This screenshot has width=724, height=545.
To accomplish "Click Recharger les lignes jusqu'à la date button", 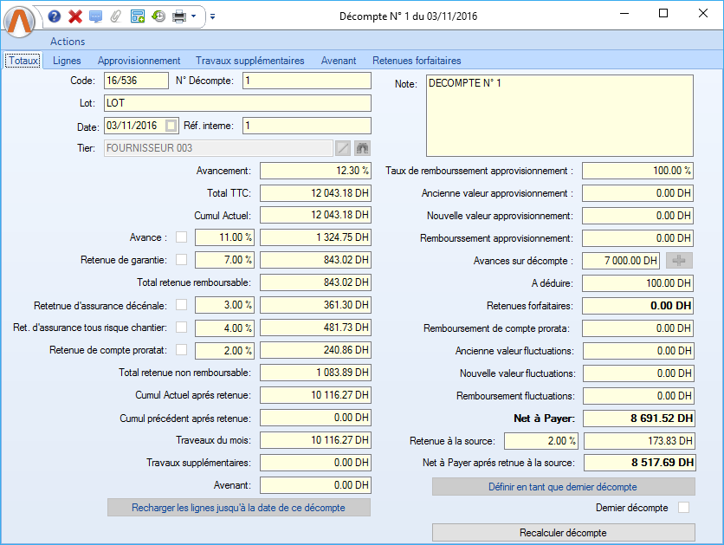I will [x=238, y=508].
